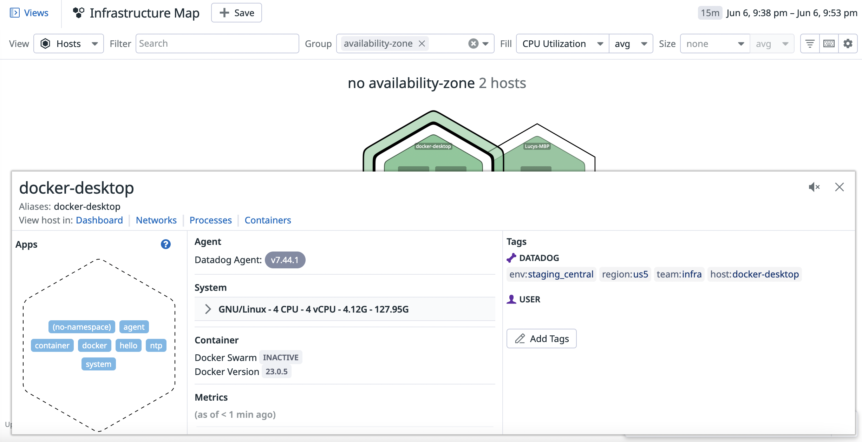This screenshot has width=862, height=442.
Task: Open the Dashboard link for host
Action: [99, 220]
